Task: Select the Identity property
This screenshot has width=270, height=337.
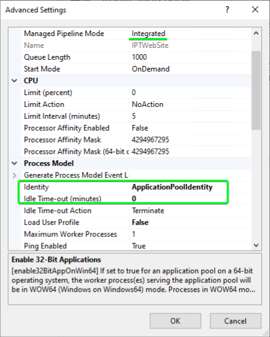Action: pyautogui.click(x=36, y=187)
